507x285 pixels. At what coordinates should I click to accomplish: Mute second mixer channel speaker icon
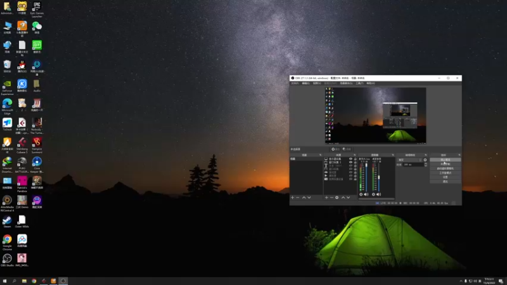(x=378, y=194)
